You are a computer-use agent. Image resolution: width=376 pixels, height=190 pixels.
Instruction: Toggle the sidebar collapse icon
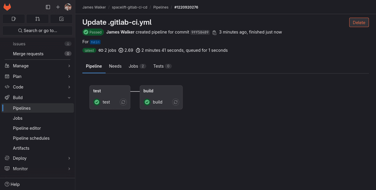(48, 7)
